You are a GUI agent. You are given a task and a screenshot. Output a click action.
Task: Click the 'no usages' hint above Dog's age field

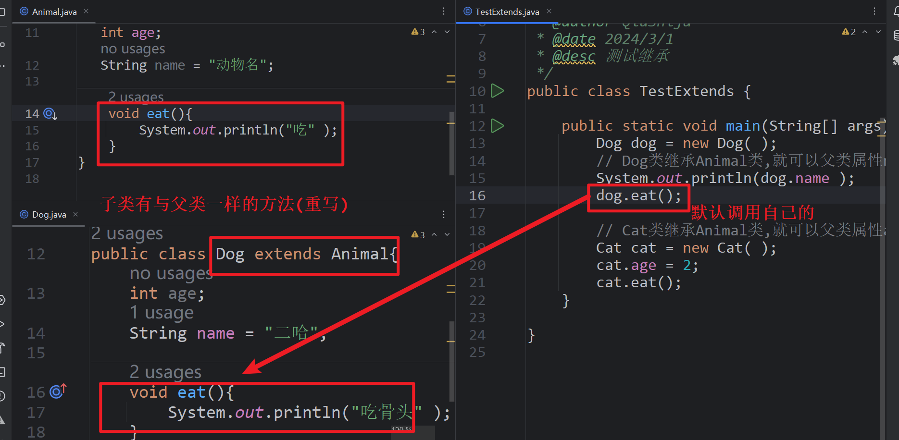(171, 273)
